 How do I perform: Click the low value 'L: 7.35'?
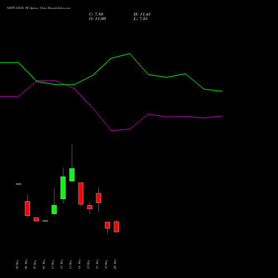(x=141, y=19)
